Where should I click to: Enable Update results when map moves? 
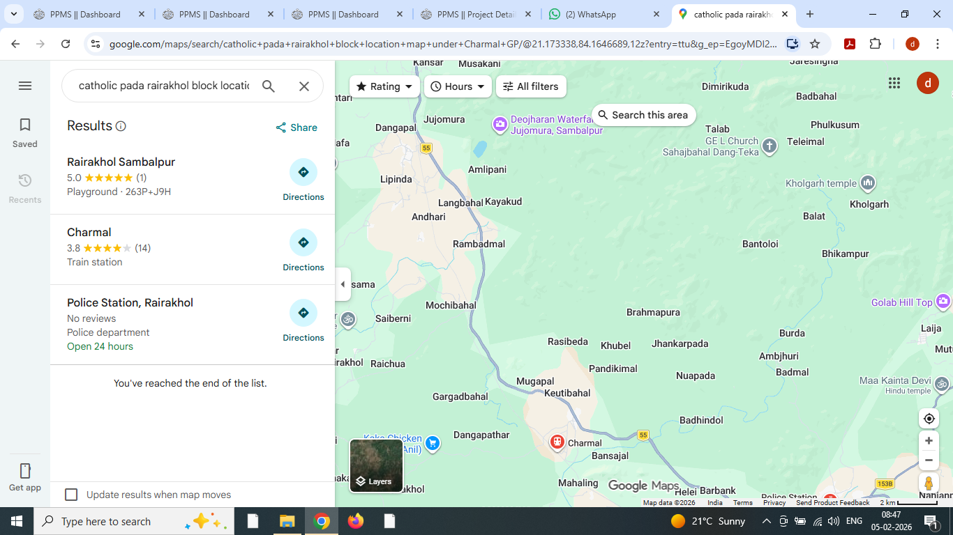tap(71, 495)
